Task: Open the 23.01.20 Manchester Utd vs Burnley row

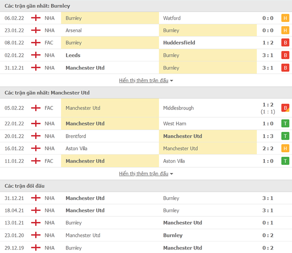Action: click(146, 235)
